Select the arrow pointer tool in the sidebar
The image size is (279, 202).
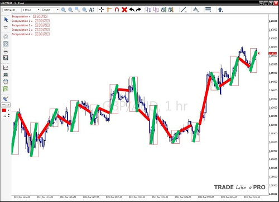tap(6, 20)
